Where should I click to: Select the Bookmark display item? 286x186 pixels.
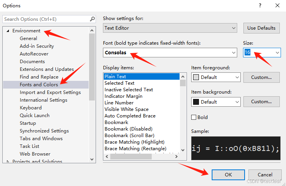point(116,122)
